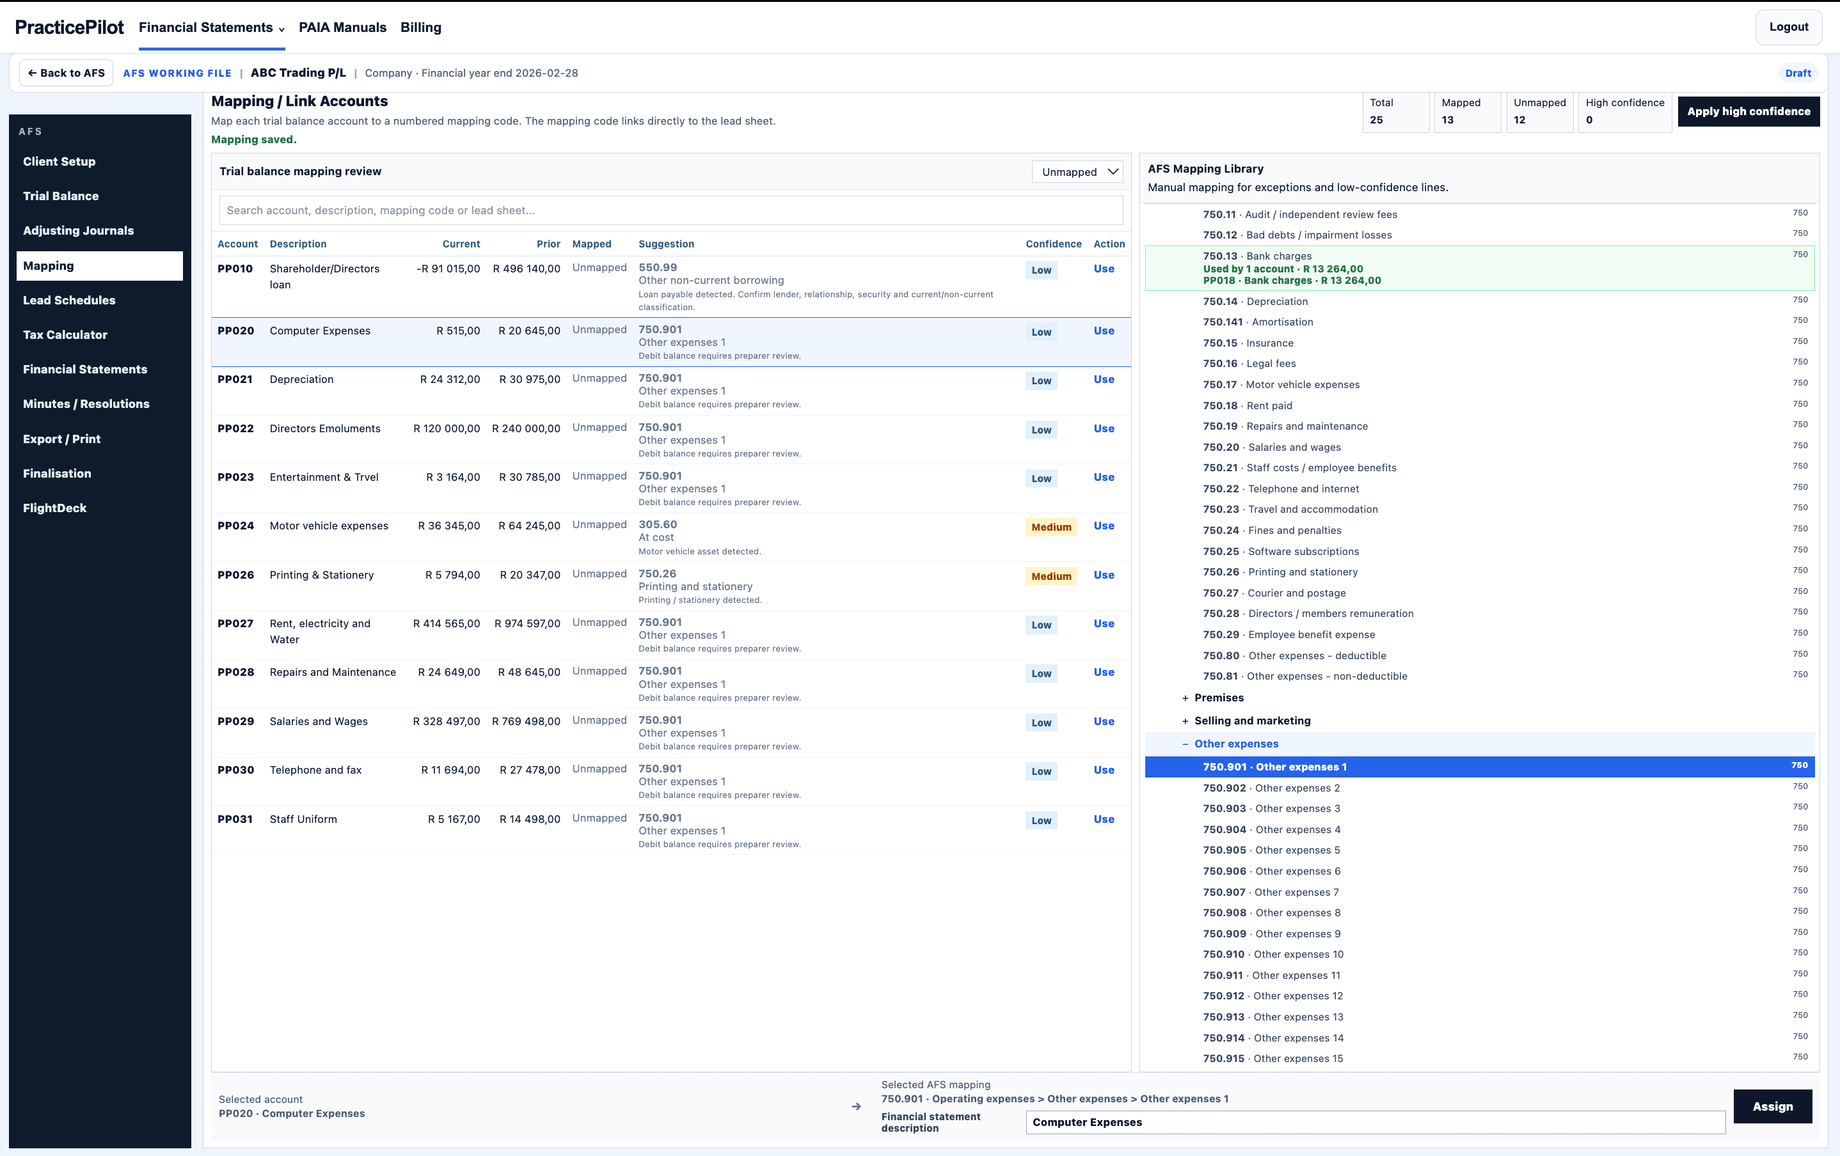Image resolution: width=1840 pixels, height=1156 pixels.
Task: Focus the account search field
Action: pyautogui.click(x=671, y=210)
